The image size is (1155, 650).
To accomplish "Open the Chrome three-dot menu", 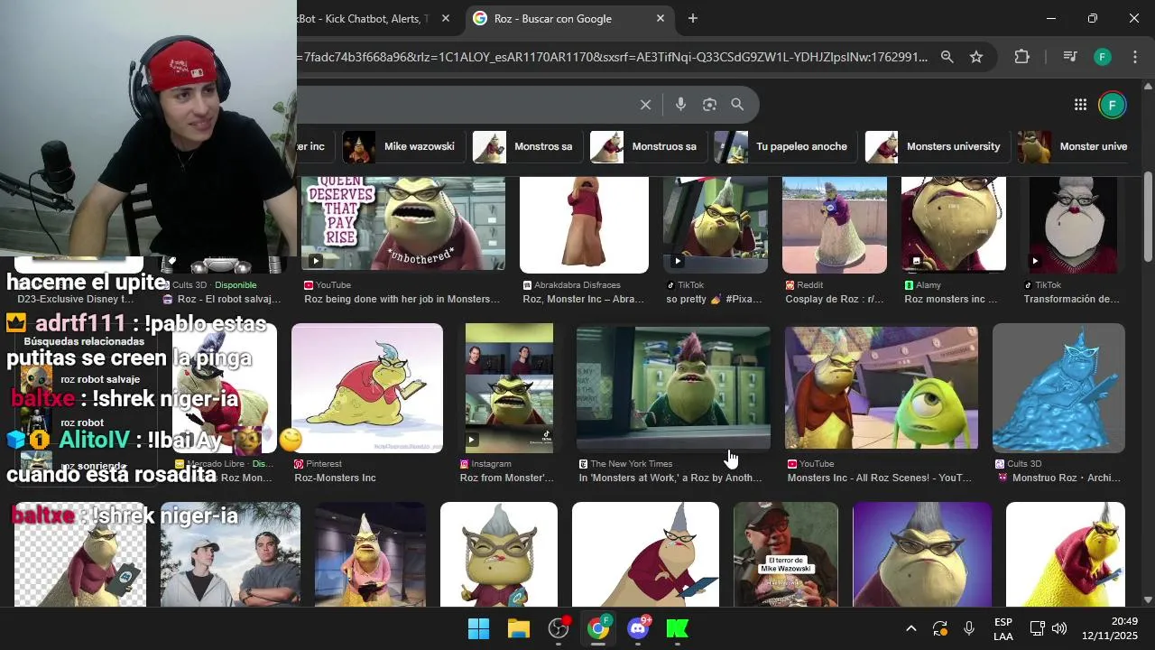I will 1135,57.
